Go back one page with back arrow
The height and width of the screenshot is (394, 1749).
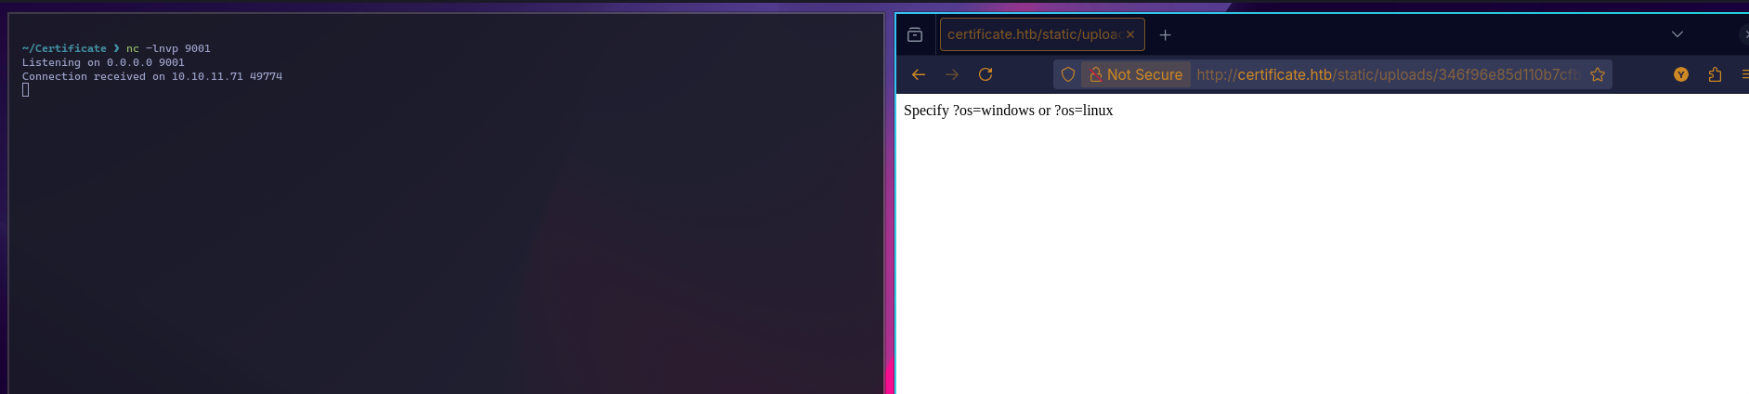[919, 74]
